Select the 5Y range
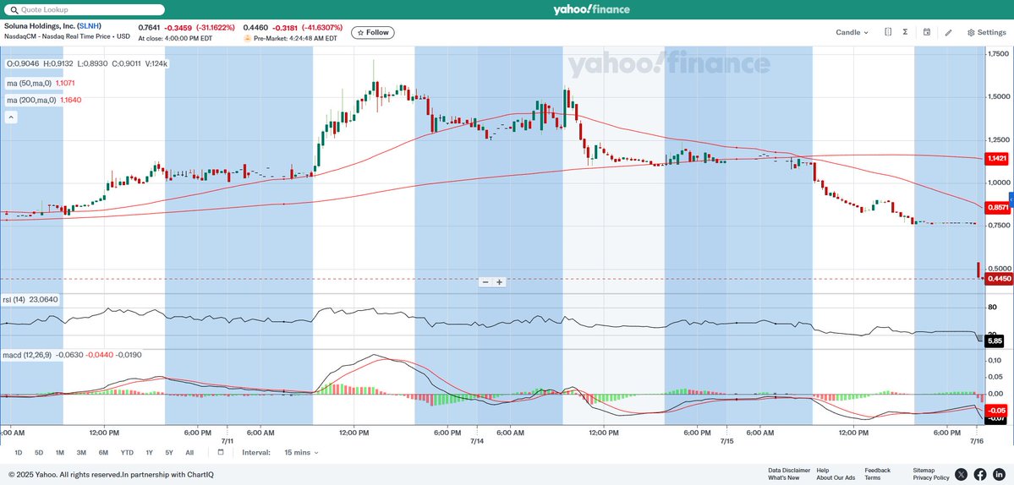Screen dimensions: 1014x485 (x=169, y=453)
